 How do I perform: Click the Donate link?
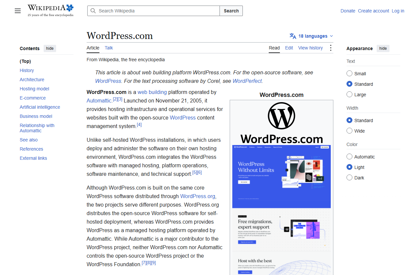coord(348,11)
